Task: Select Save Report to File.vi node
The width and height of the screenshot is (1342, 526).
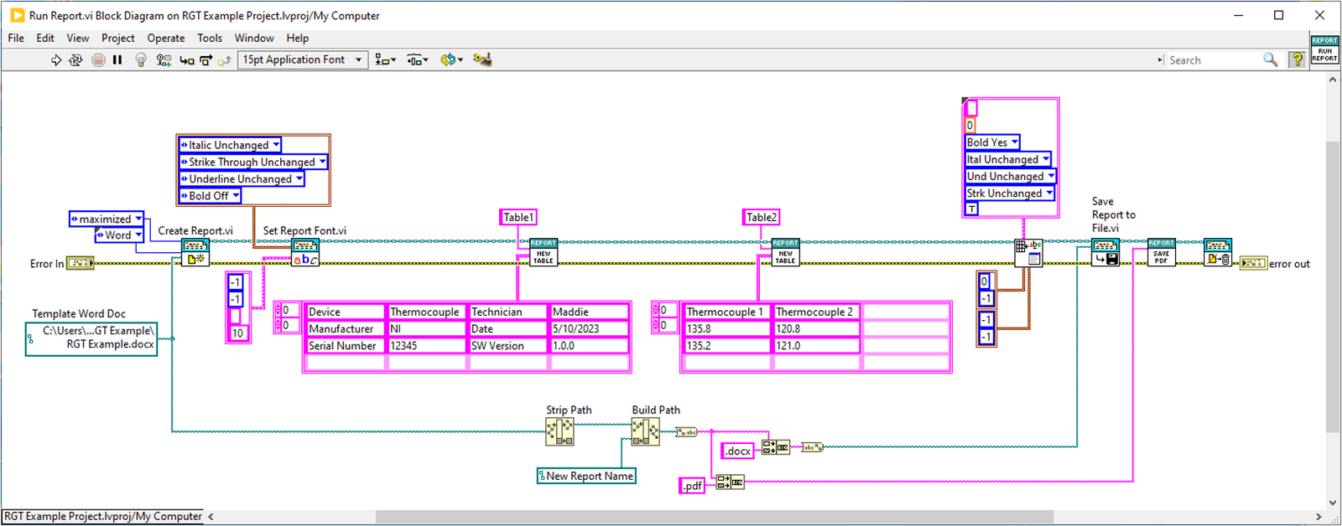Action: [1105, 253]
